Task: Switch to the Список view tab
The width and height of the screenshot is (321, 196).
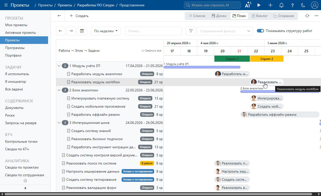Action: [197, 16]
